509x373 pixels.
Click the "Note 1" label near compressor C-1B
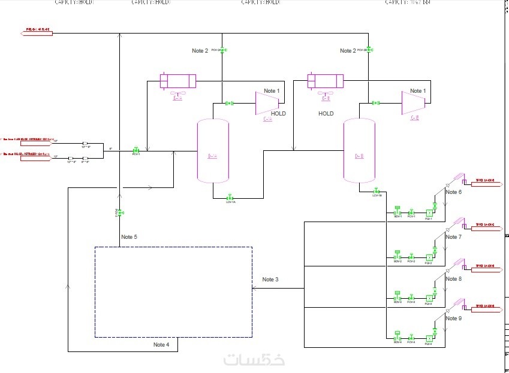click(418, 91)
